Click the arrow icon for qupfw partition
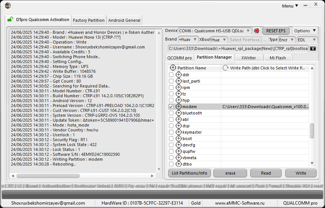The height and width of the screenshot is (208, 325). coord(178,152)
